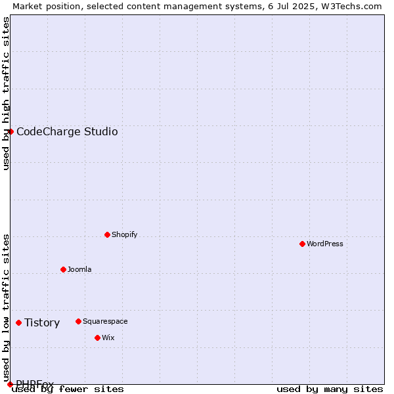This screenshot has width=394, height=394.
Task: Click 'used by many sites' axis label
Action: click(330, 389)
